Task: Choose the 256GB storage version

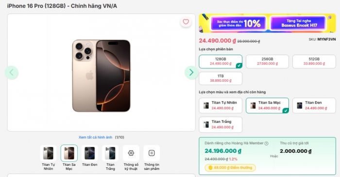Action: [267, 61]
